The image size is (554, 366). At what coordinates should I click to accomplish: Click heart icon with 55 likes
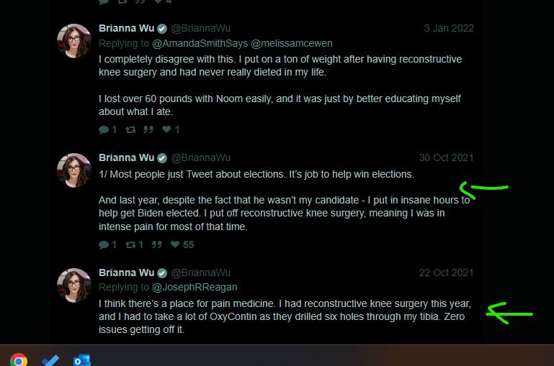tap(175, 244)
